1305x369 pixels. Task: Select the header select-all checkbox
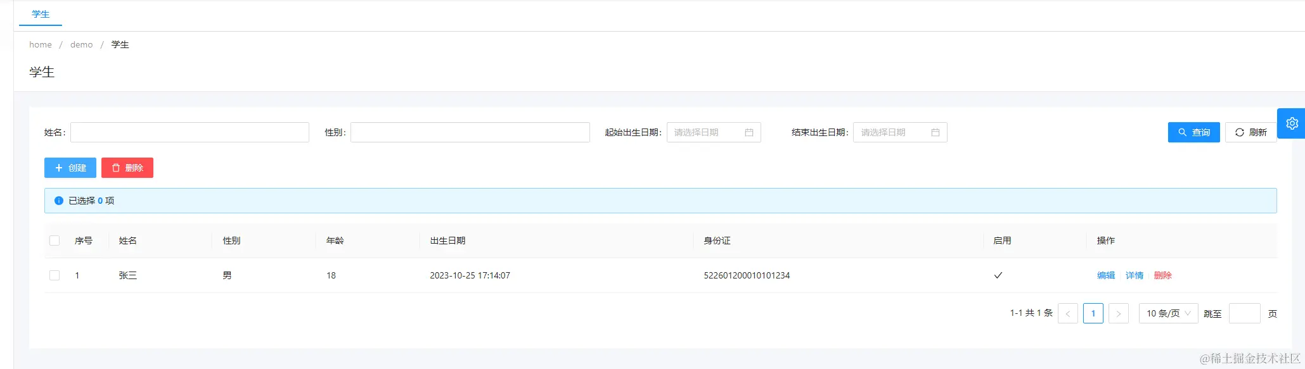click(55, 241)
